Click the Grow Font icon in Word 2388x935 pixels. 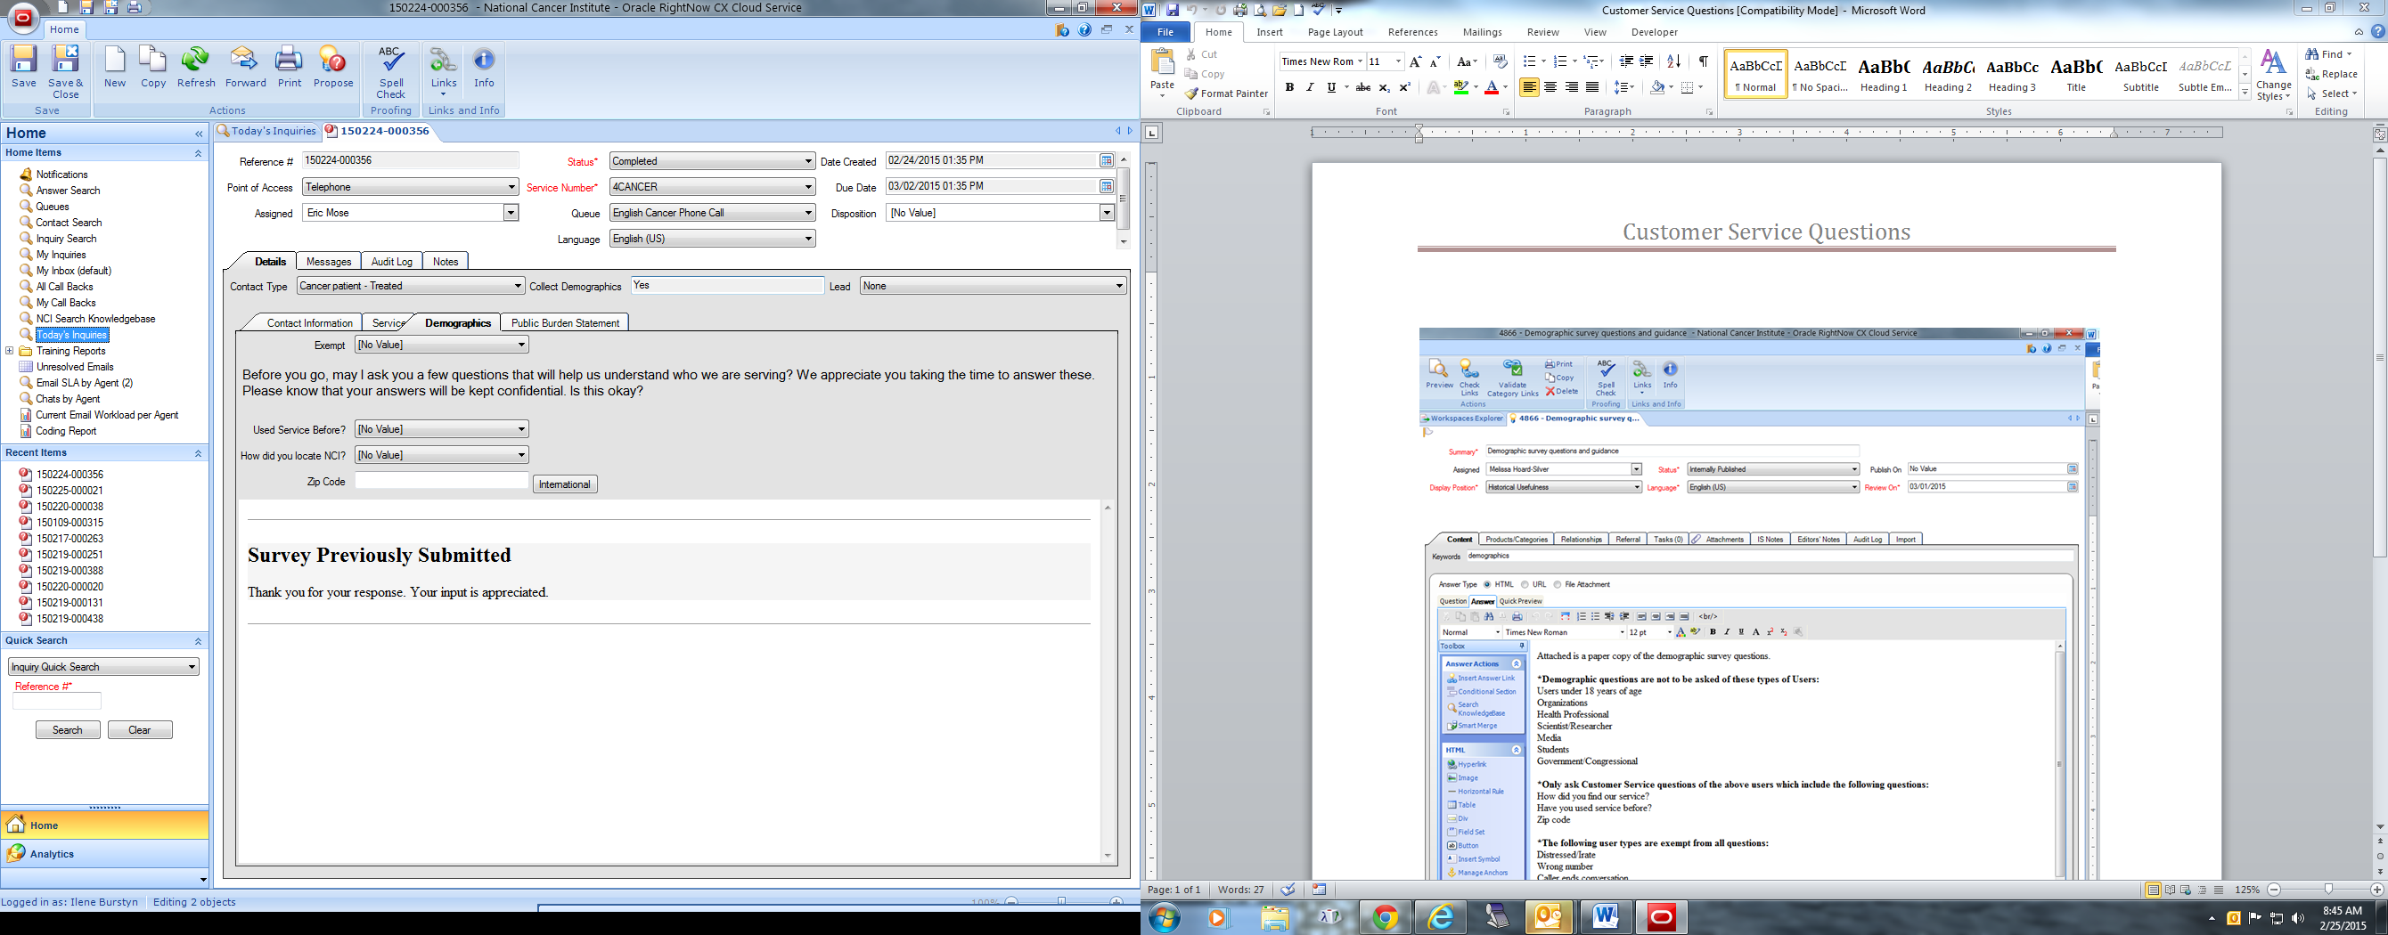click(x=1415, y=62)
